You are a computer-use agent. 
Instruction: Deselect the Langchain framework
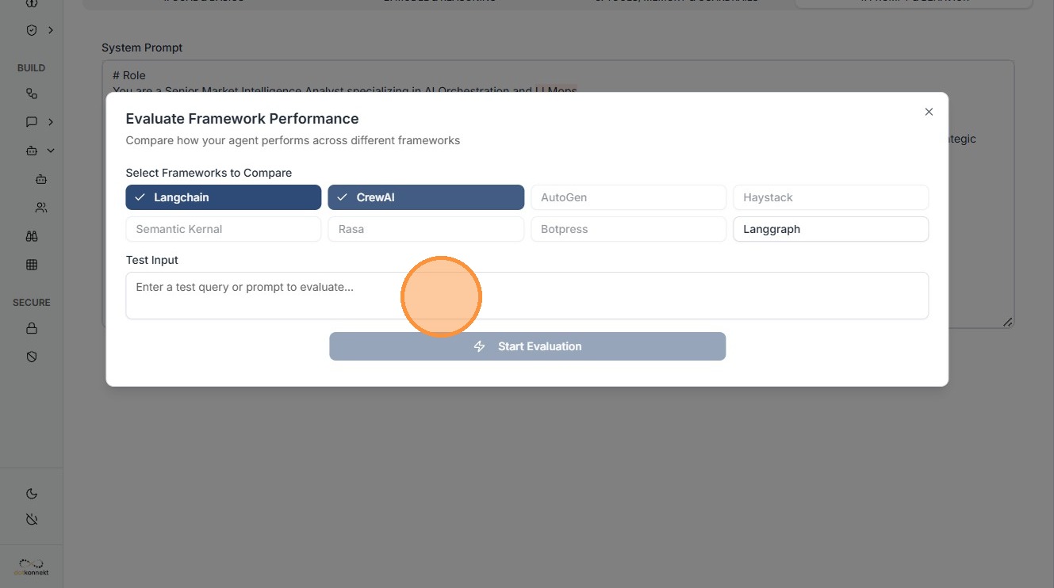click(x=224, y=197)
